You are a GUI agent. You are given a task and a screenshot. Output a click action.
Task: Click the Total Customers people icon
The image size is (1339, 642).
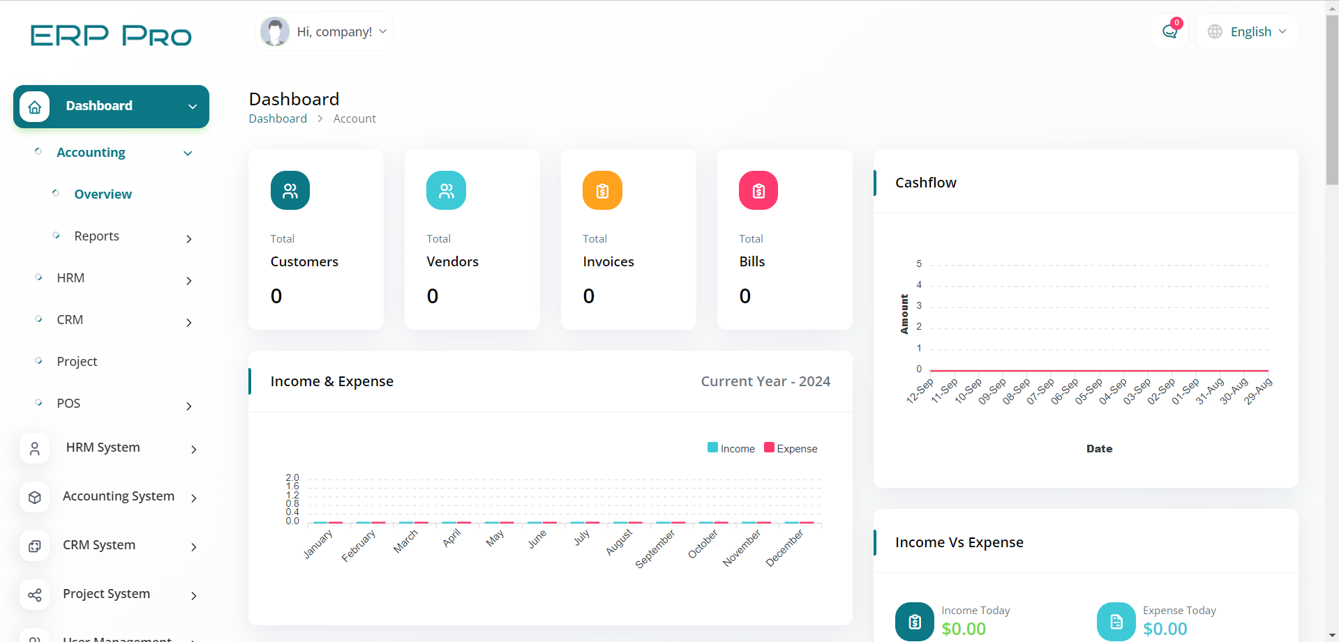click(x=290, y=190)
